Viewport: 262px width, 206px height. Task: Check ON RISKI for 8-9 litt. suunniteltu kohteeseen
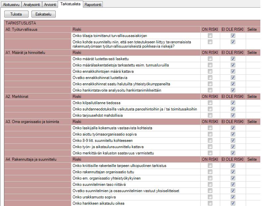210,141
